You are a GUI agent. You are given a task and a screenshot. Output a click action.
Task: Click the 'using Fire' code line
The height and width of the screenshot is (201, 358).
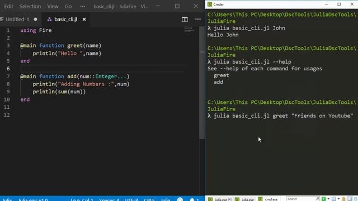coord(36,30)
